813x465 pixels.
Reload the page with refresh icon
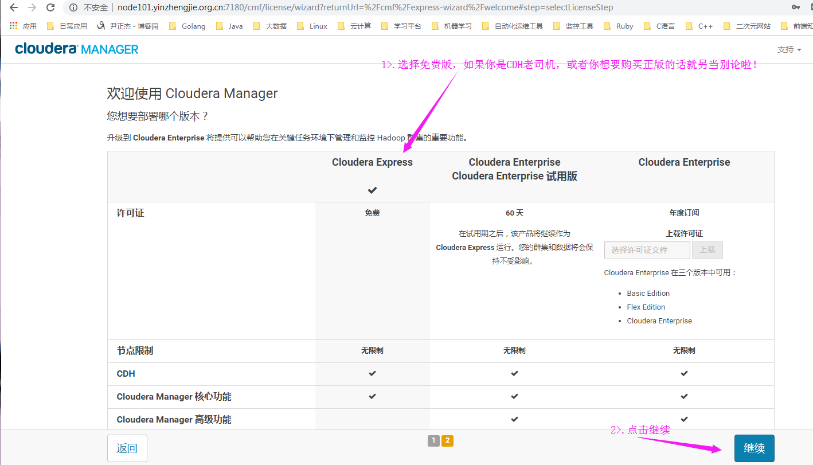50,7
